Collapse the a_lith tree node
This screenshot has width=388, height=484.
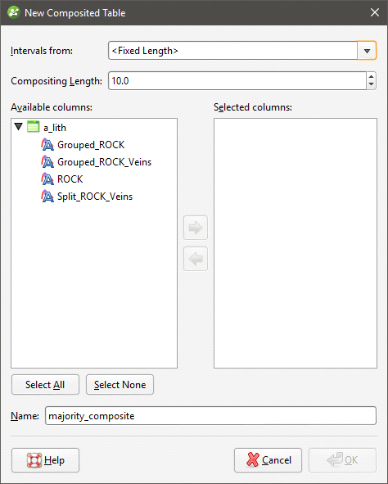[x=19, y=127]
